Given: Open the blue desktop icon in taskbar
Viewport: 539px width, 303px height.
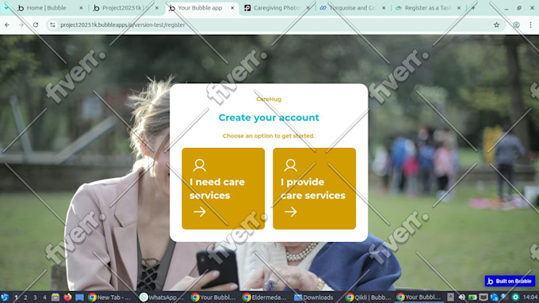Looking at the screenshot, I should (x=79, y=297).
